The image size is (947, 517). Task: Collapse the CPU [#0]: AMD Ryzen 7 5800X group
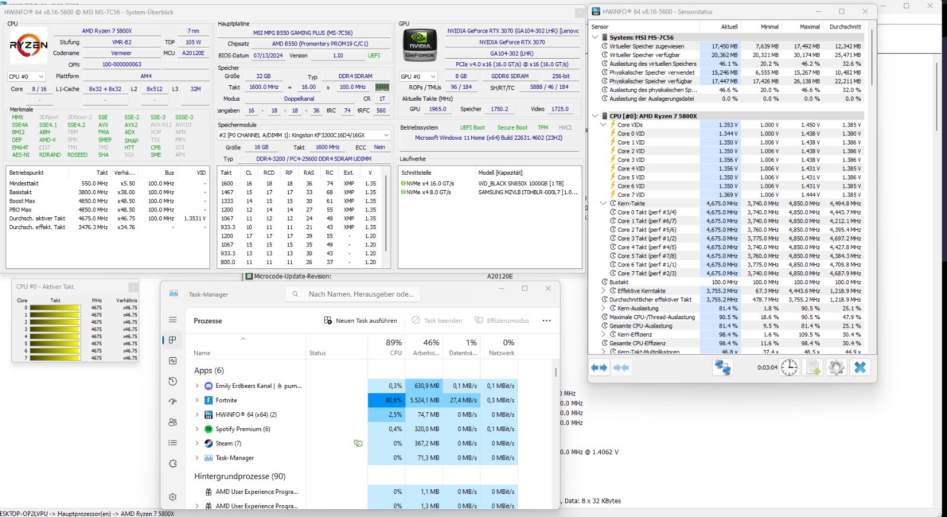[595, 116]
